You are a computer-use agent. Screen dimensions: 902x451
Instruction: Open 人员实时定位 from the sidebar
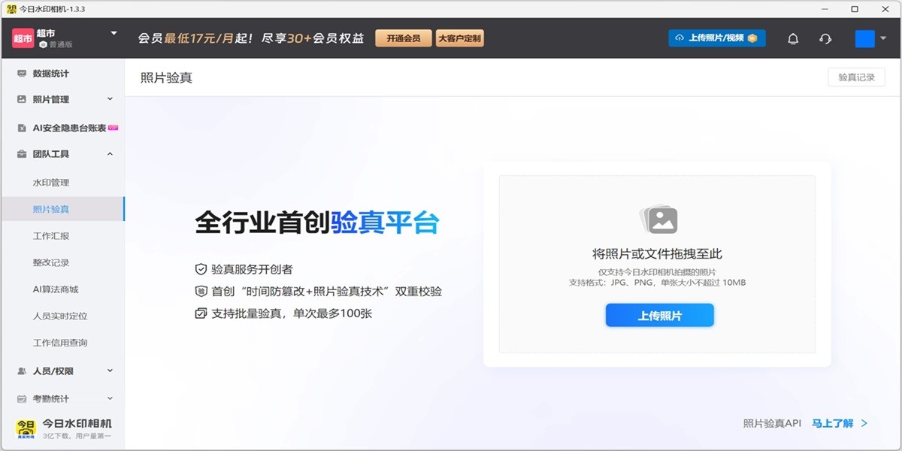57,316
